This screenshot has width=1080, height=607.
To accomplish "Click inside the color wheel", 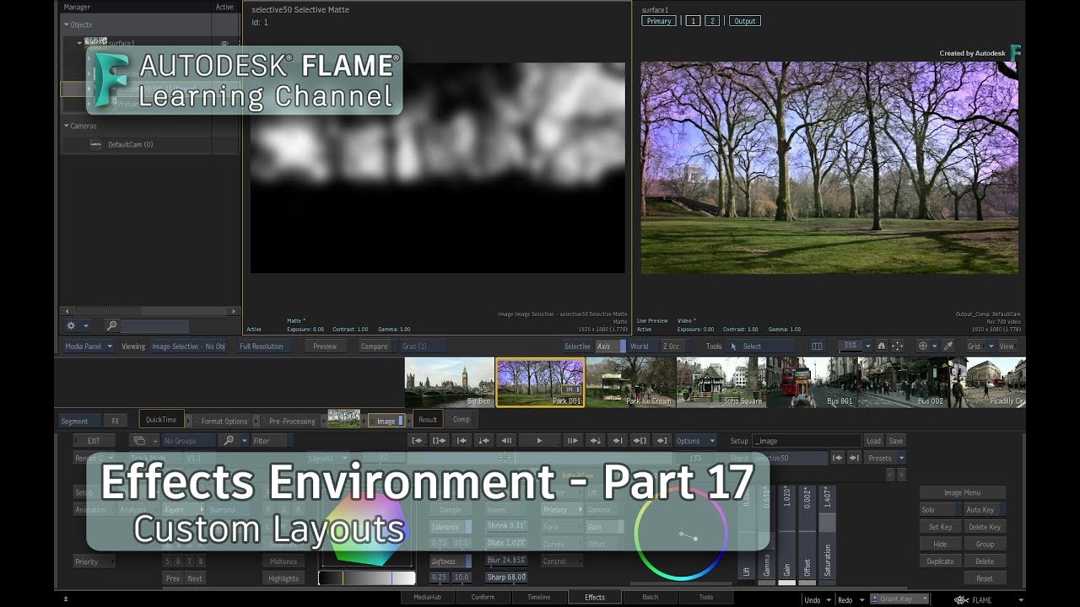I will click(x=680, y=533).
